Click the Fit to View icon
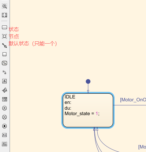This screenshot has width=146, height=152. point(4,15)
